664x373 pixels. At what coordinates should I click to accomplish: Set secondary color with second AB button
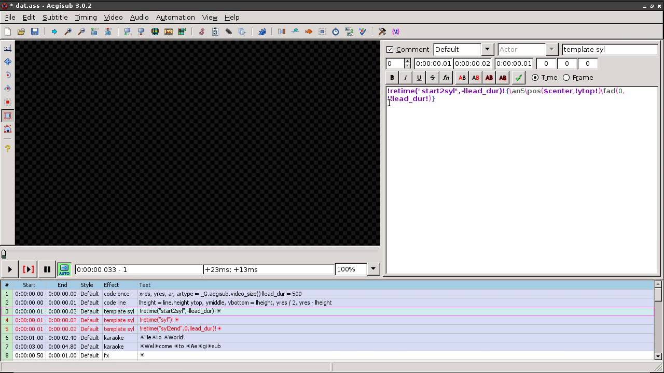[x=475, y=78]
